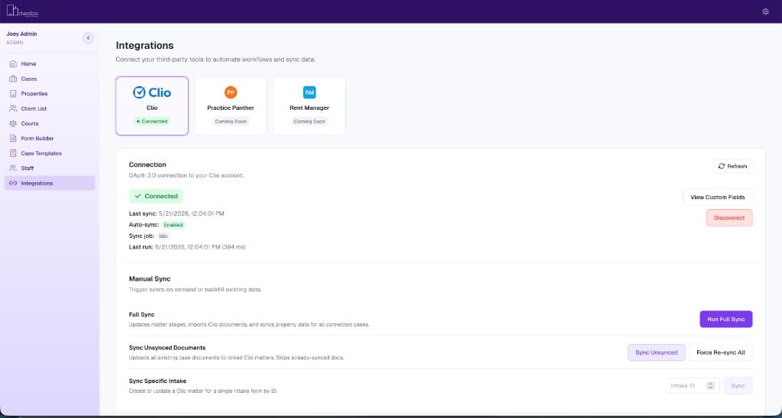Click the Staff users icon
This screenshot has height=418, width=782.
click(x=14, y=169)
